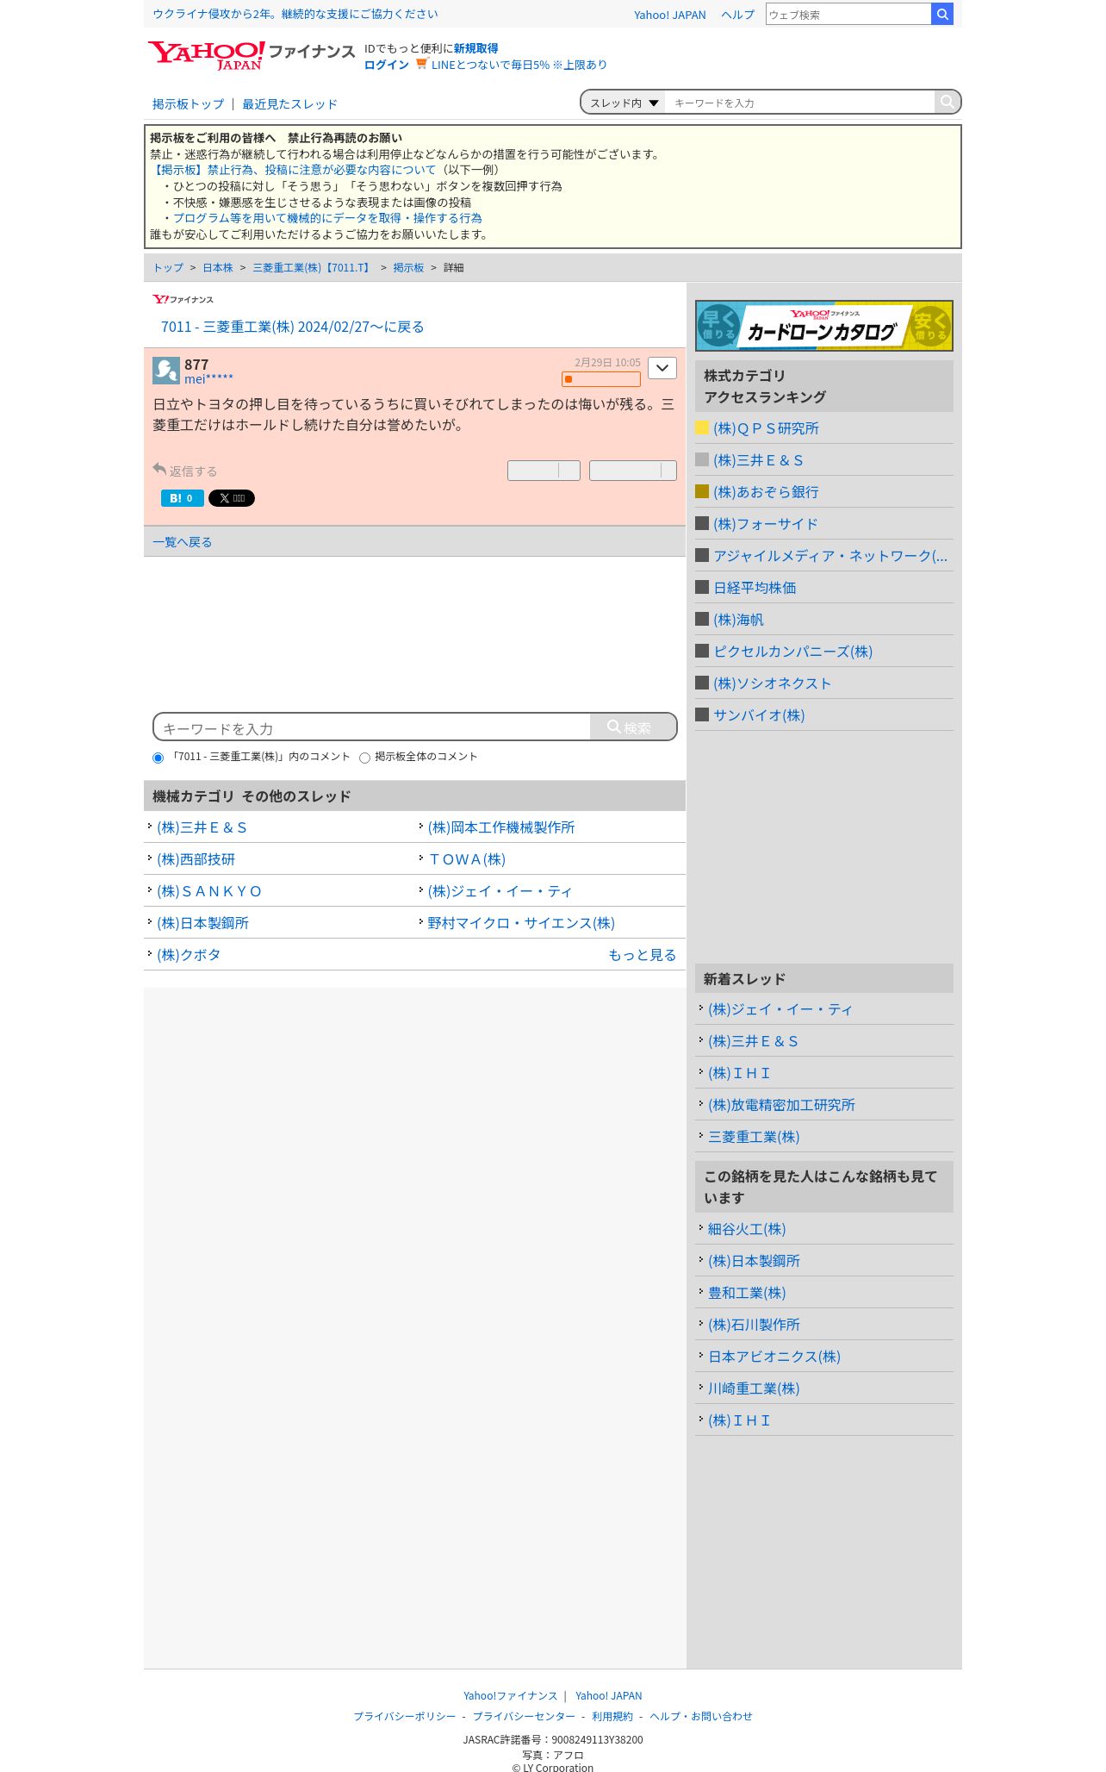Focus the header thread keyword input field
Image resolution: width=1106 pixels, height=1772 pixels.
tap(800, 103)
